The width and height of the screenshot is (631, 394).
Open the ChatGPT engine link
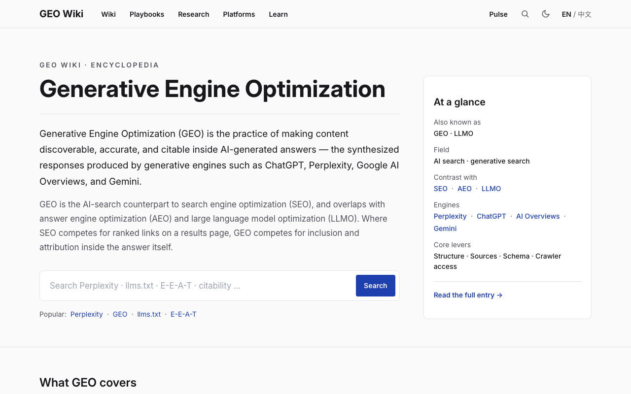(491, 216)
